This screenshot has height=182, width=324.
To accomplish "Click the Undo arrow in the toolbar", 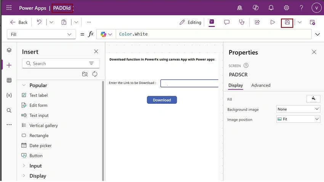I will (x=39, y=22).
